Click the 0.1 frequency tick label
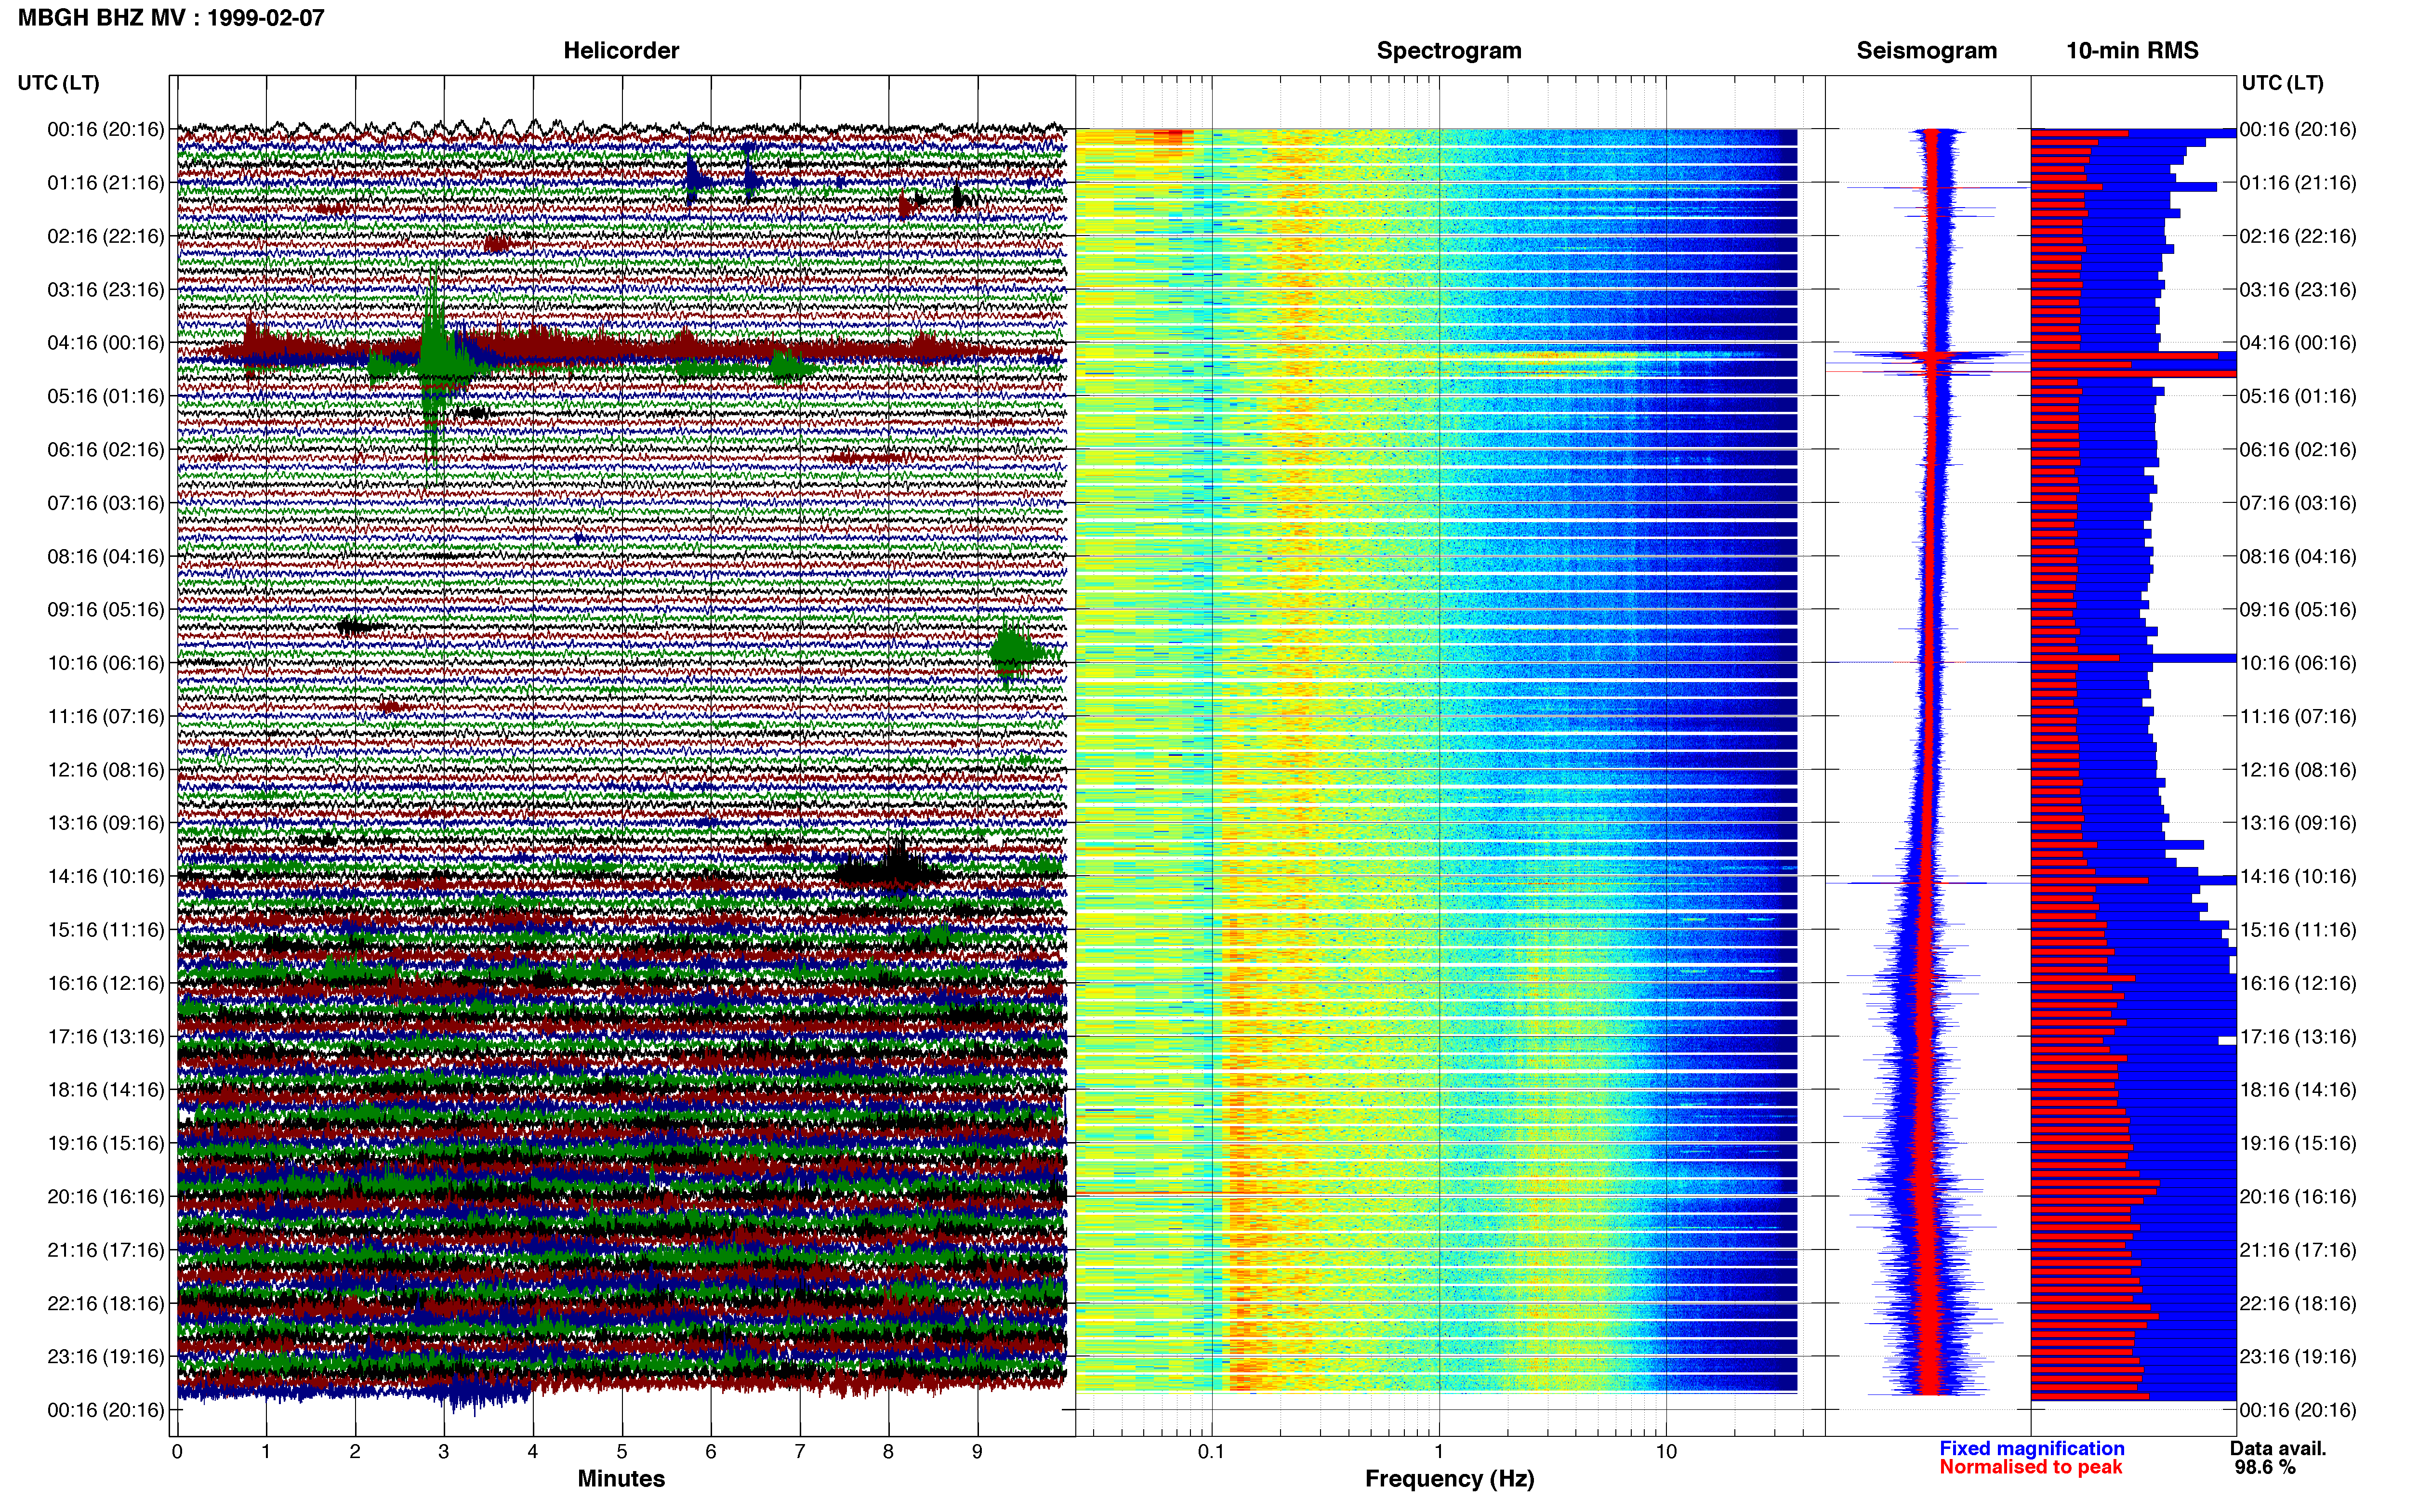Viewport: 2418px width, 1512px height. pos(1211,1451)
